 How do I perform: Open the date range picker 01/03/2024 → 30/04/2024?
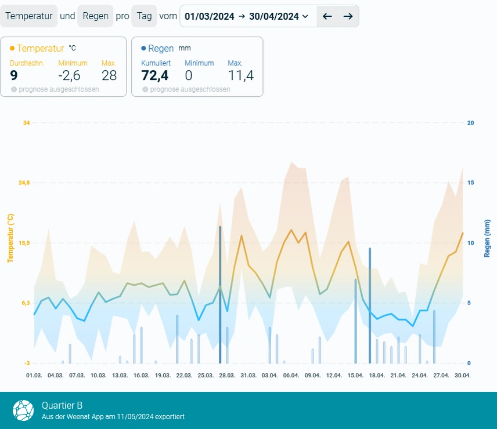click(248, 16)
